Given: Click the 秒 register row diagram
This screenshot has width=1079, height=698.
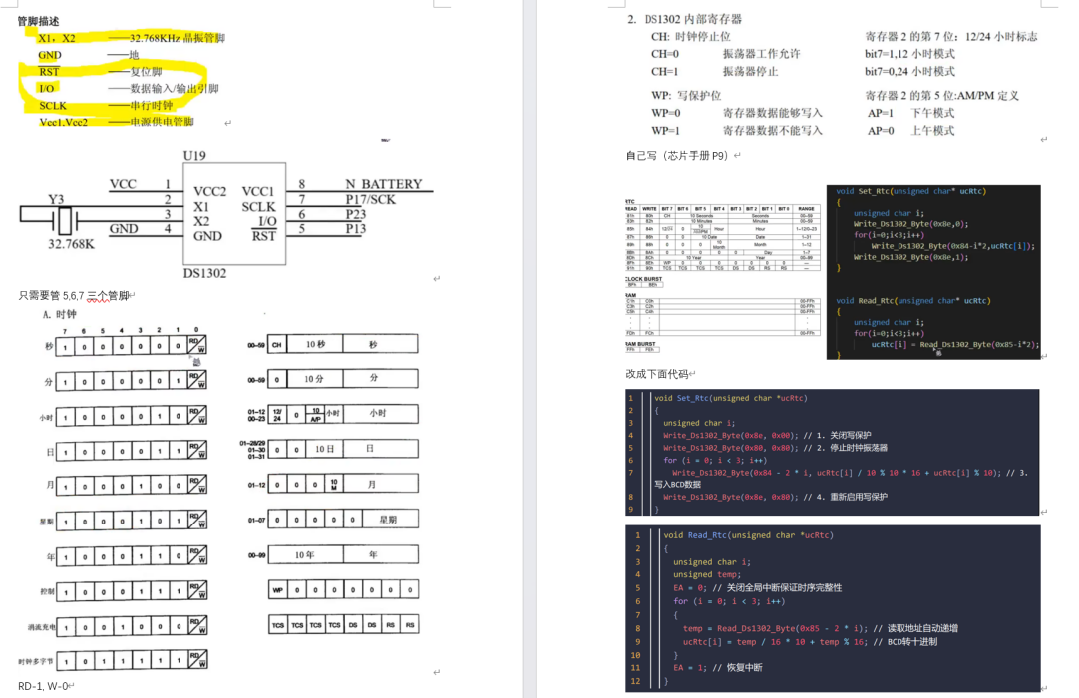Looking at the screenshot, I should 132,345.
